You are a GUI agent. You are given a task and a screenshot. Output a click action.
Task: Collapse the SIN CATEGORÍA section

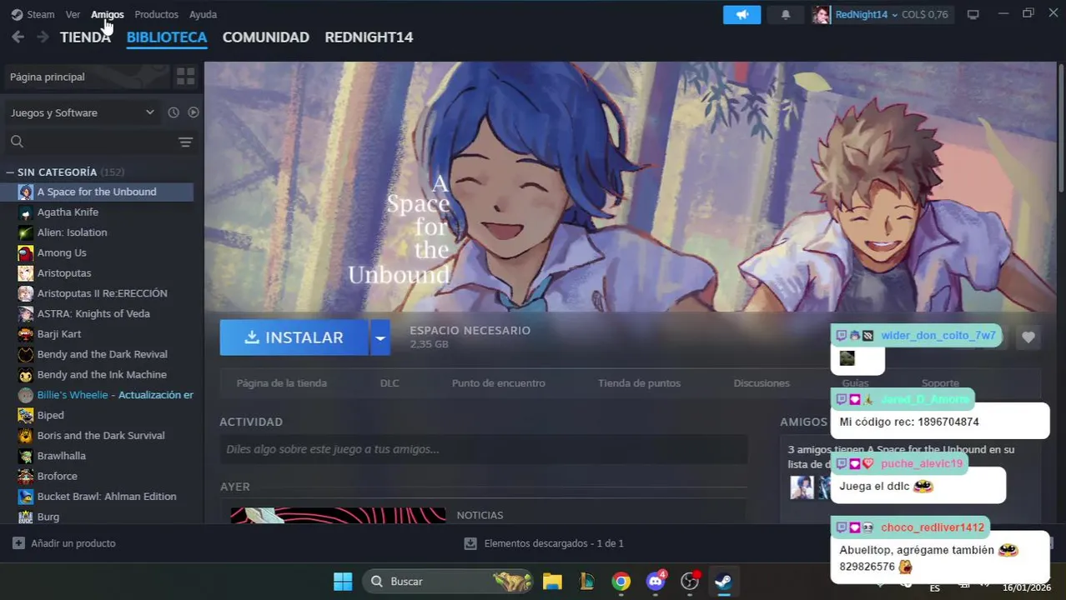click(10, 172)
